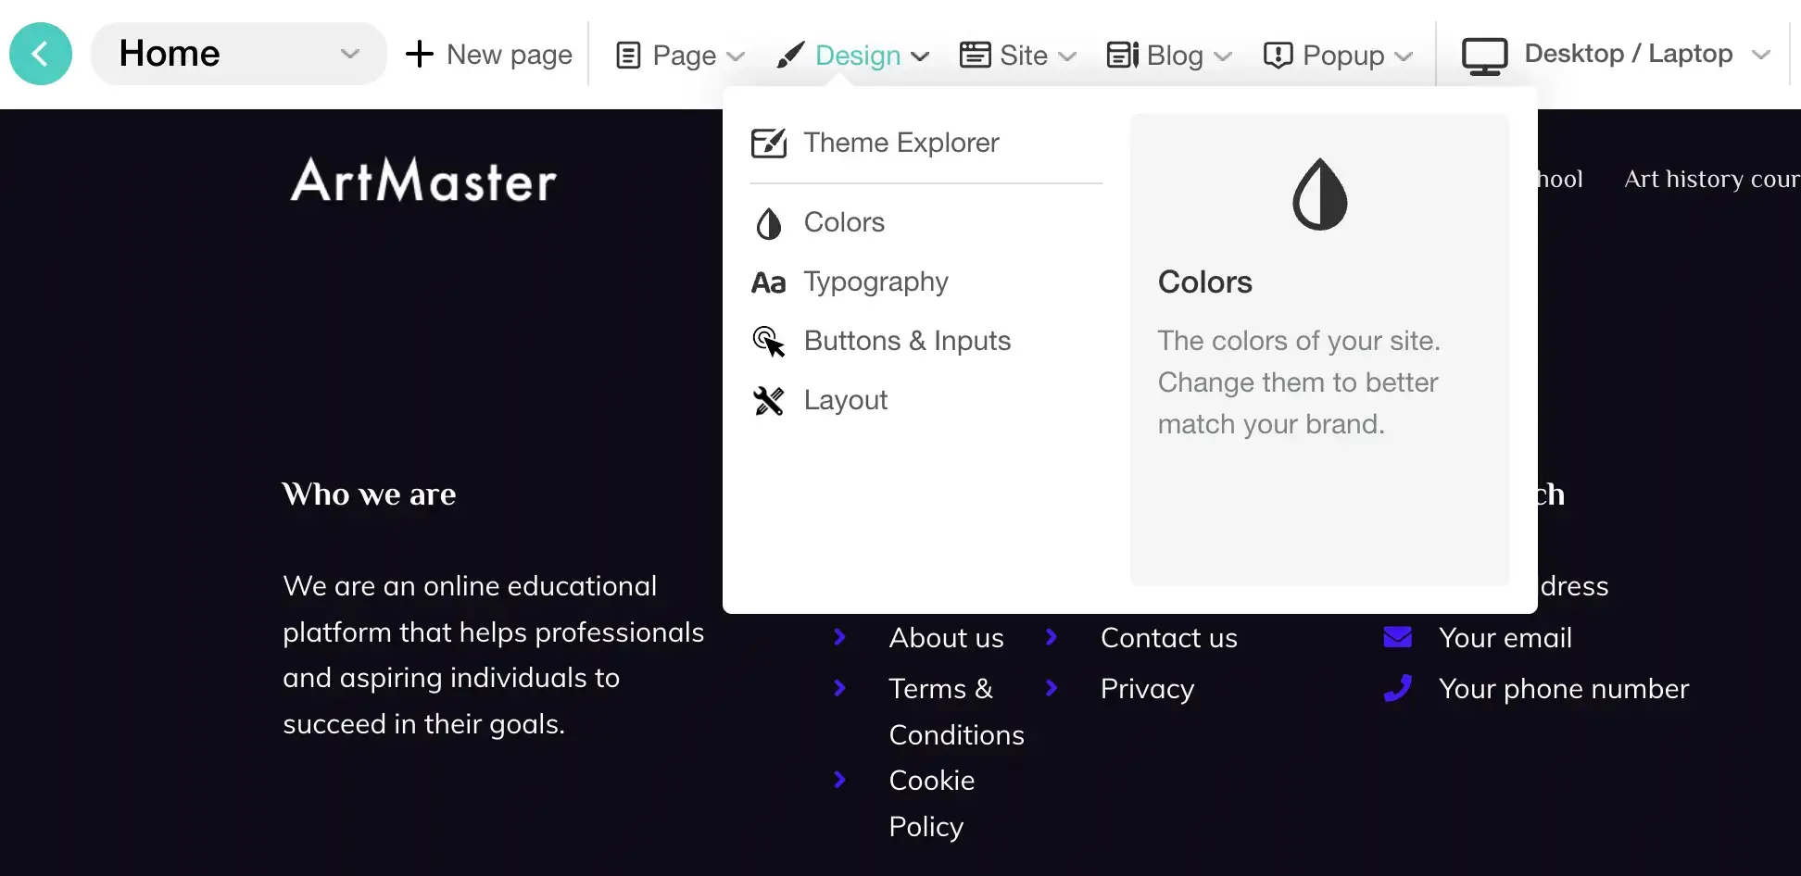This screenshot has width=1801, height=876.
Task: Click the desktop monitor device icon
Action: 1485,56
